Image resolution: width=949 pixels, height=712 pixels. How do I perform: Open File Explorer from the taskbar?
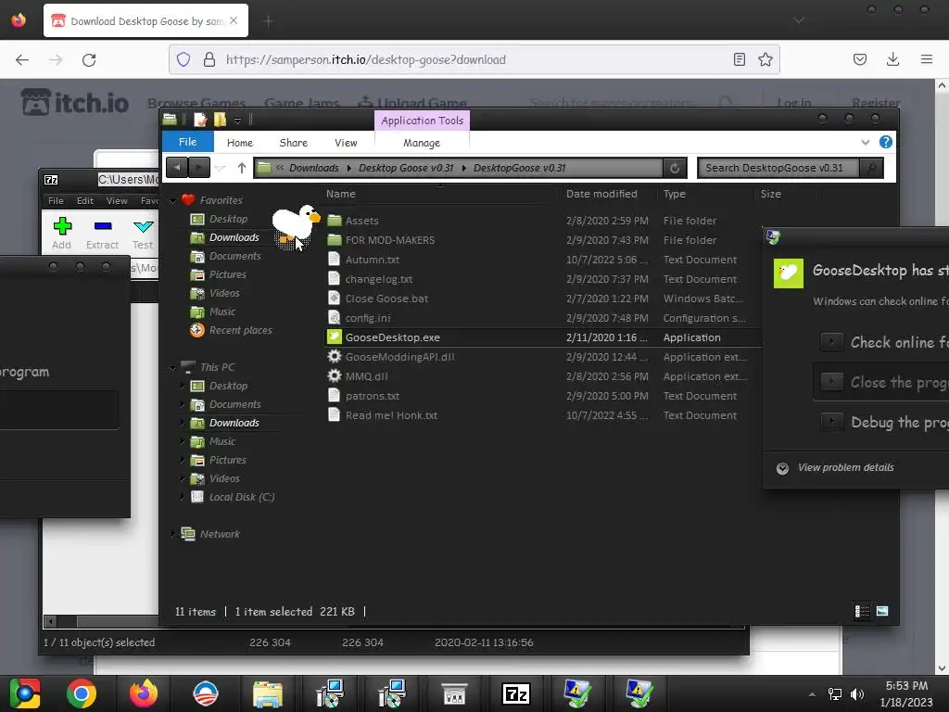(x=268, y=693)
